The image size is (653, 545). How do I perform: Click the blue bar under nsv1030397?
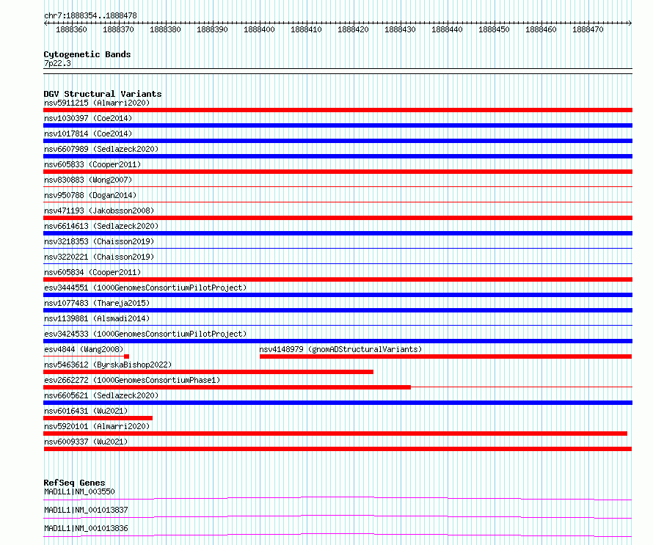coord(338,125)
